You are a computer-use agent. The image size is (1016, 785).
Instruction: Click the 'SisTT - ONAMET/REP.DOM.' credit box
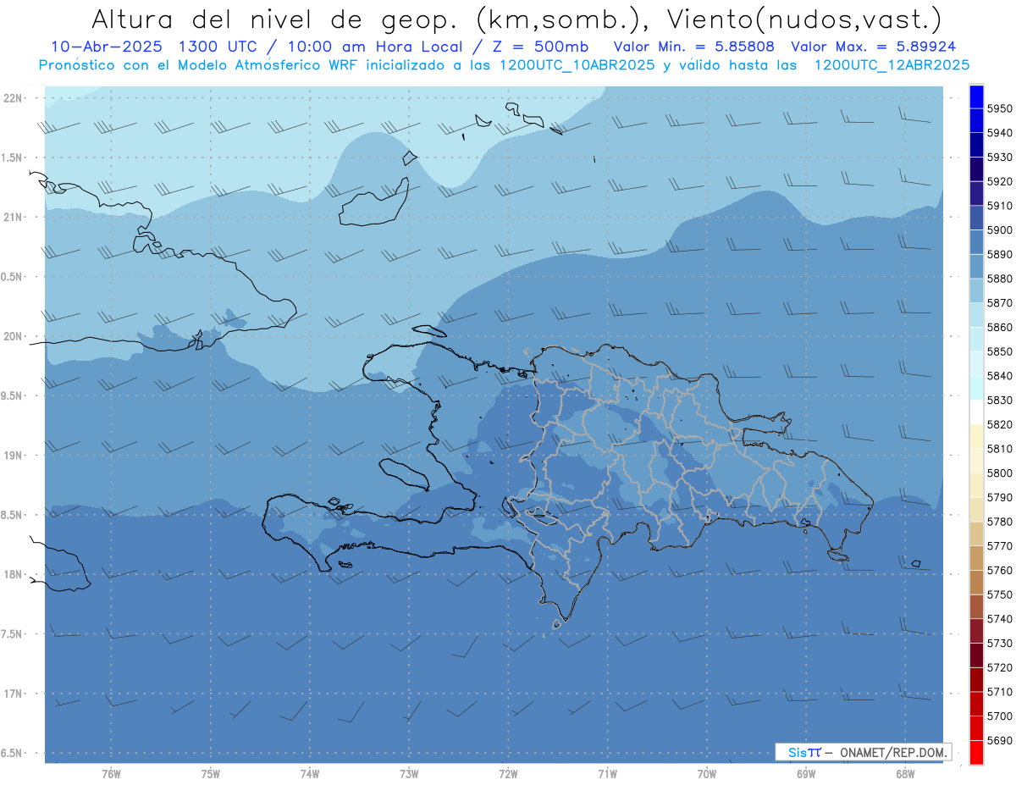[863, 752]
